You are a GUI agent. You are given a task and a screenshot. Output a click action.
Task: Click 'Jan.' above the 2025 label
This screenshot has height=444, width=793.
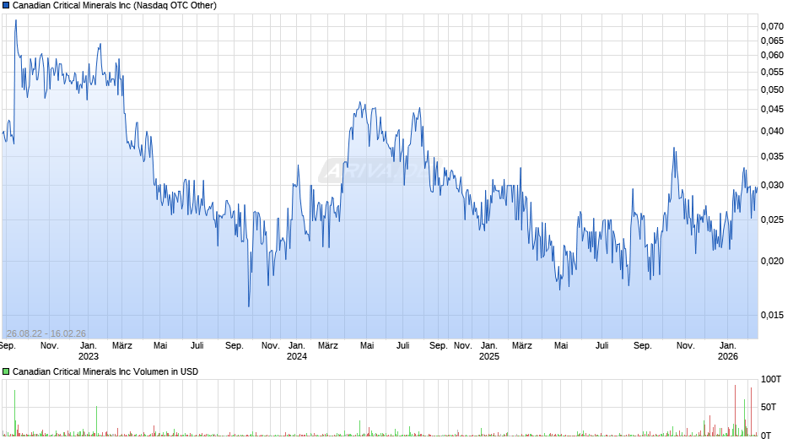click(489, 346)
